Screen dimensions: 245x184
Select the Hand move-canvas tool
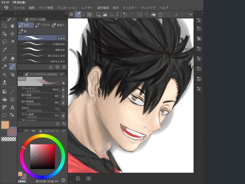pyautogui.click(x=12, y=26)
